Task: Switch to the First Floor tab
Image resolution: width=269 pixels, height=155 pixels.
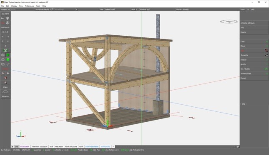Action: pos(59,147)
